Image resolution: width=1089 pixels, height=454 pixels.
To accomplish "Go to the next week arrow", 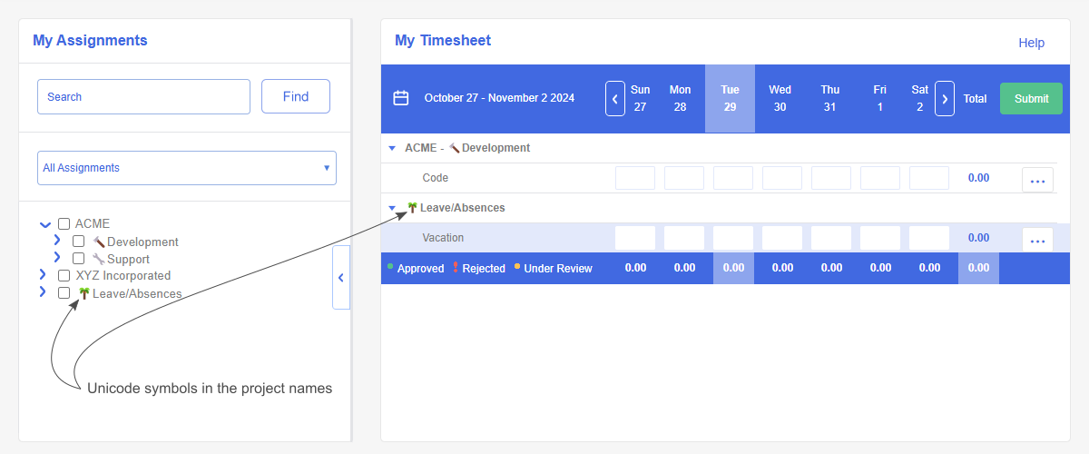I will [945, 98].
